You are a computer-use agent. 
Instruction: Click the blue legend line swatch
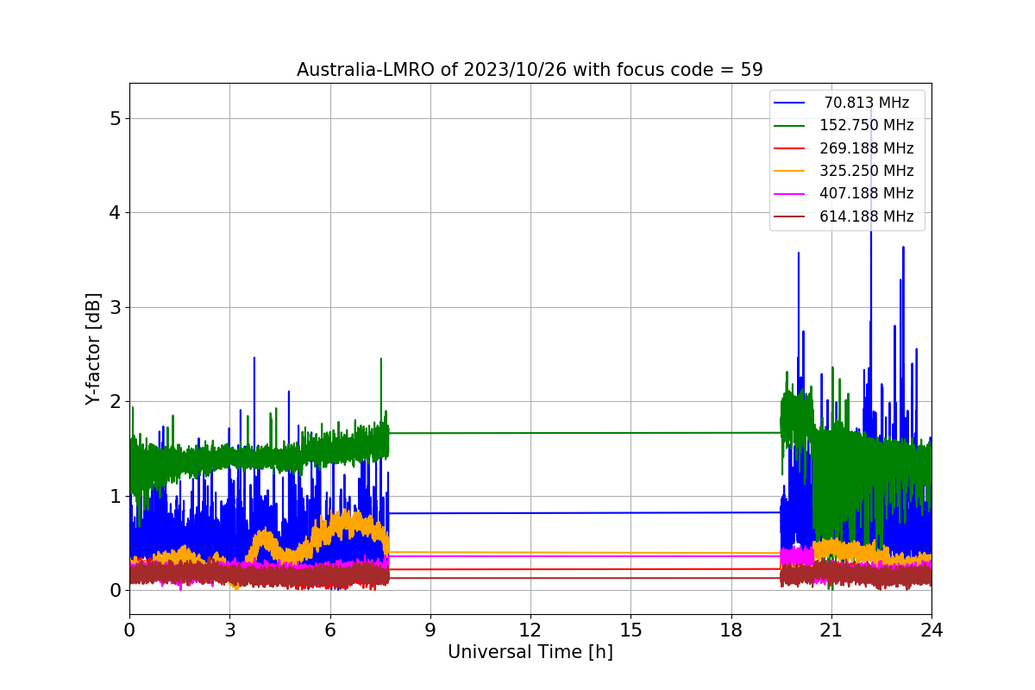point(789,103)
